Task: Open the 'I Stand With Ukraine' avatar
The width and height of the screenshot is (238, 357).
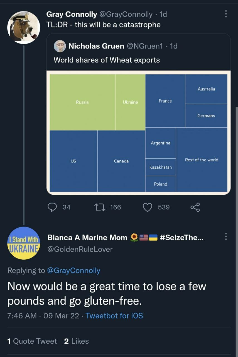Action: coord(24,243)
